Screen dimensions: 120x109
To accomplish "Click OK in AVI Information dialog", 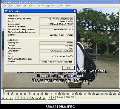I will (68, 68).
